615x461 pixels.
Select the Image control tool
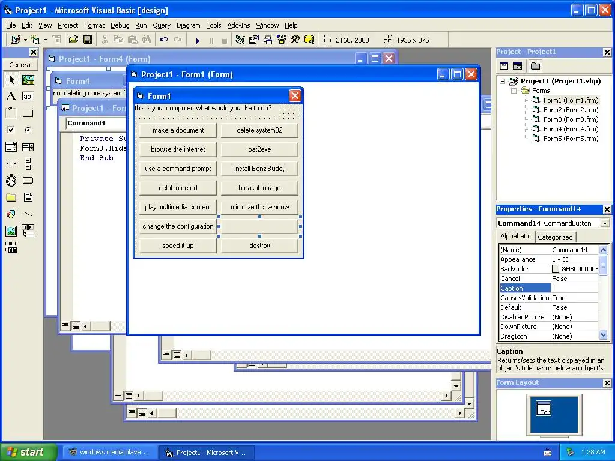point(11,231)
